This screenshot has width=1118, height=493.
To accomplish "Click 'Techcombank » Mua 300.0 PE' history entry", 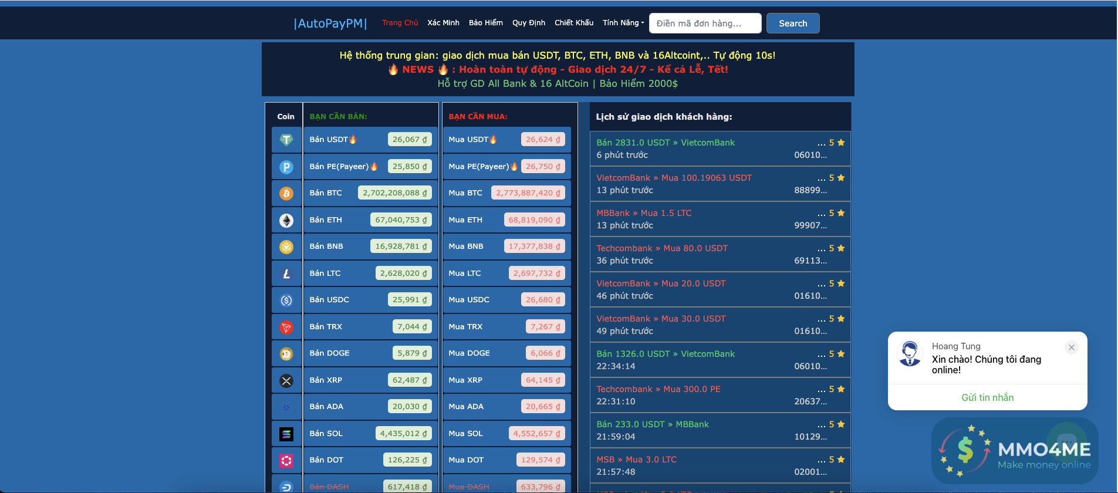I will pyautogui.click(x=720, y=395).
